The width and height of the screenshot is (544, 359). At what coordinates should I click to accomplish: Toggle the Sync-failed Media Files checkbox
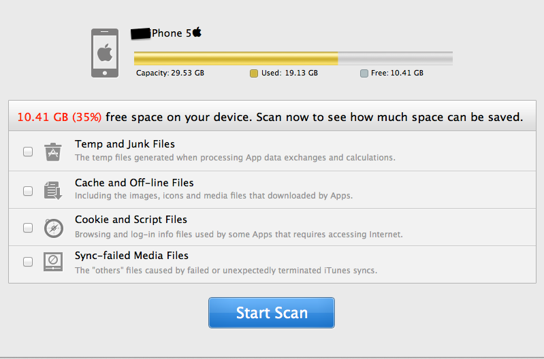click(x=28, y=261)
